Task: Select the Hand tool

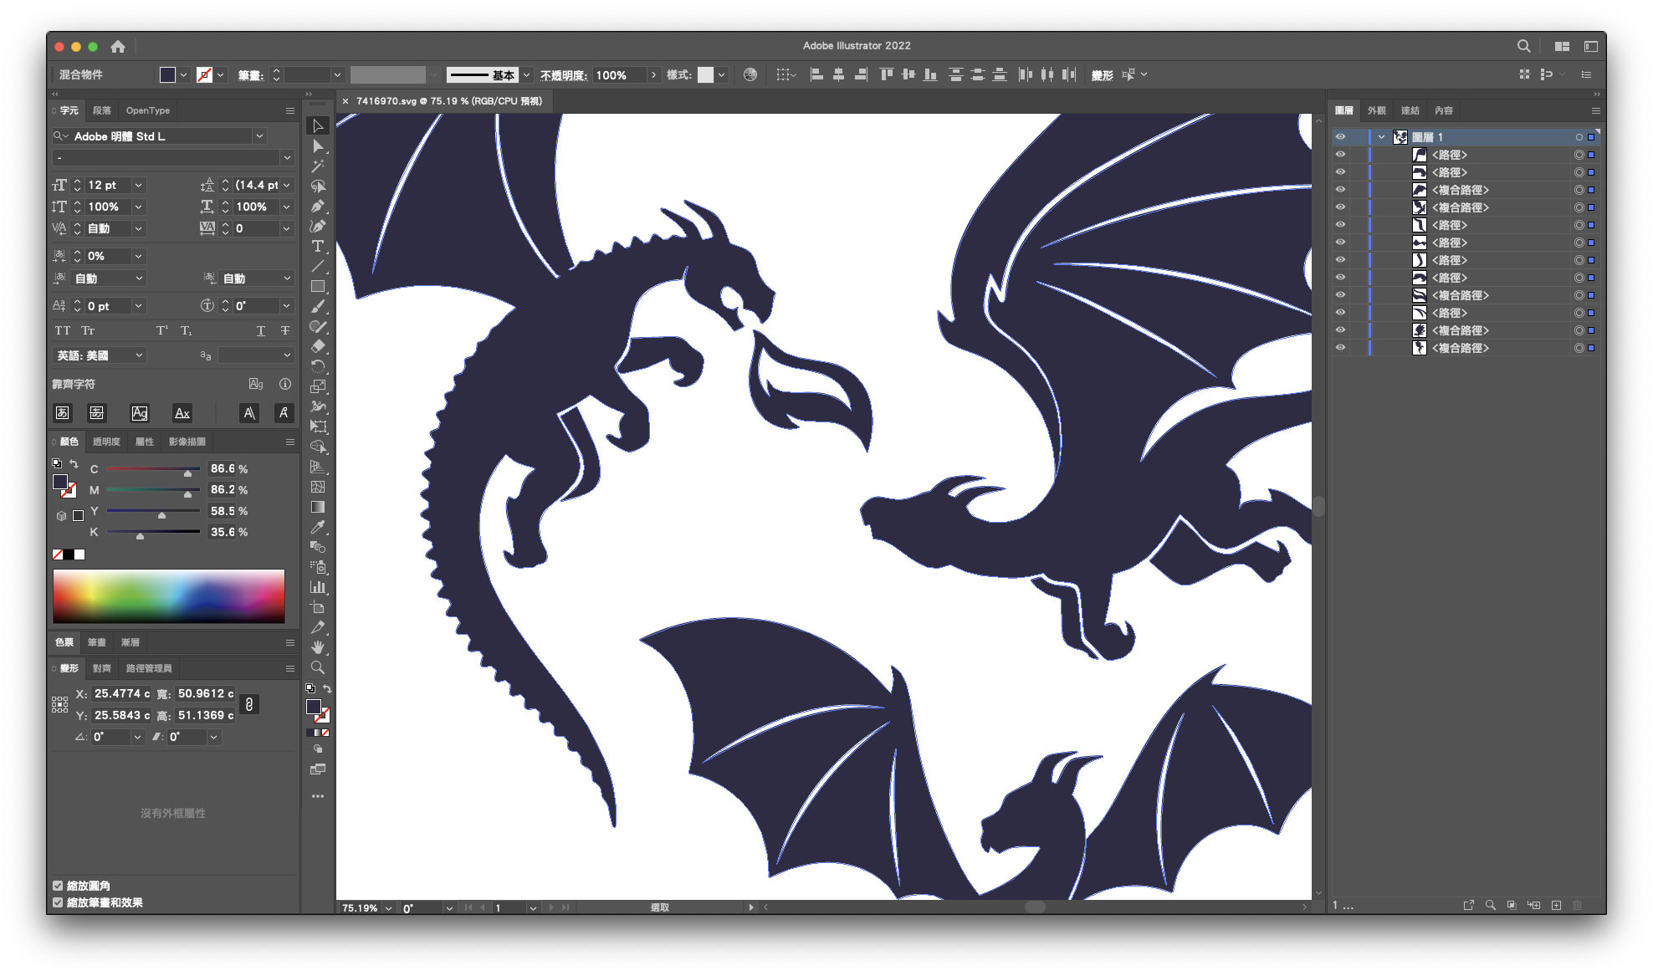Action: tap(318, 647)
